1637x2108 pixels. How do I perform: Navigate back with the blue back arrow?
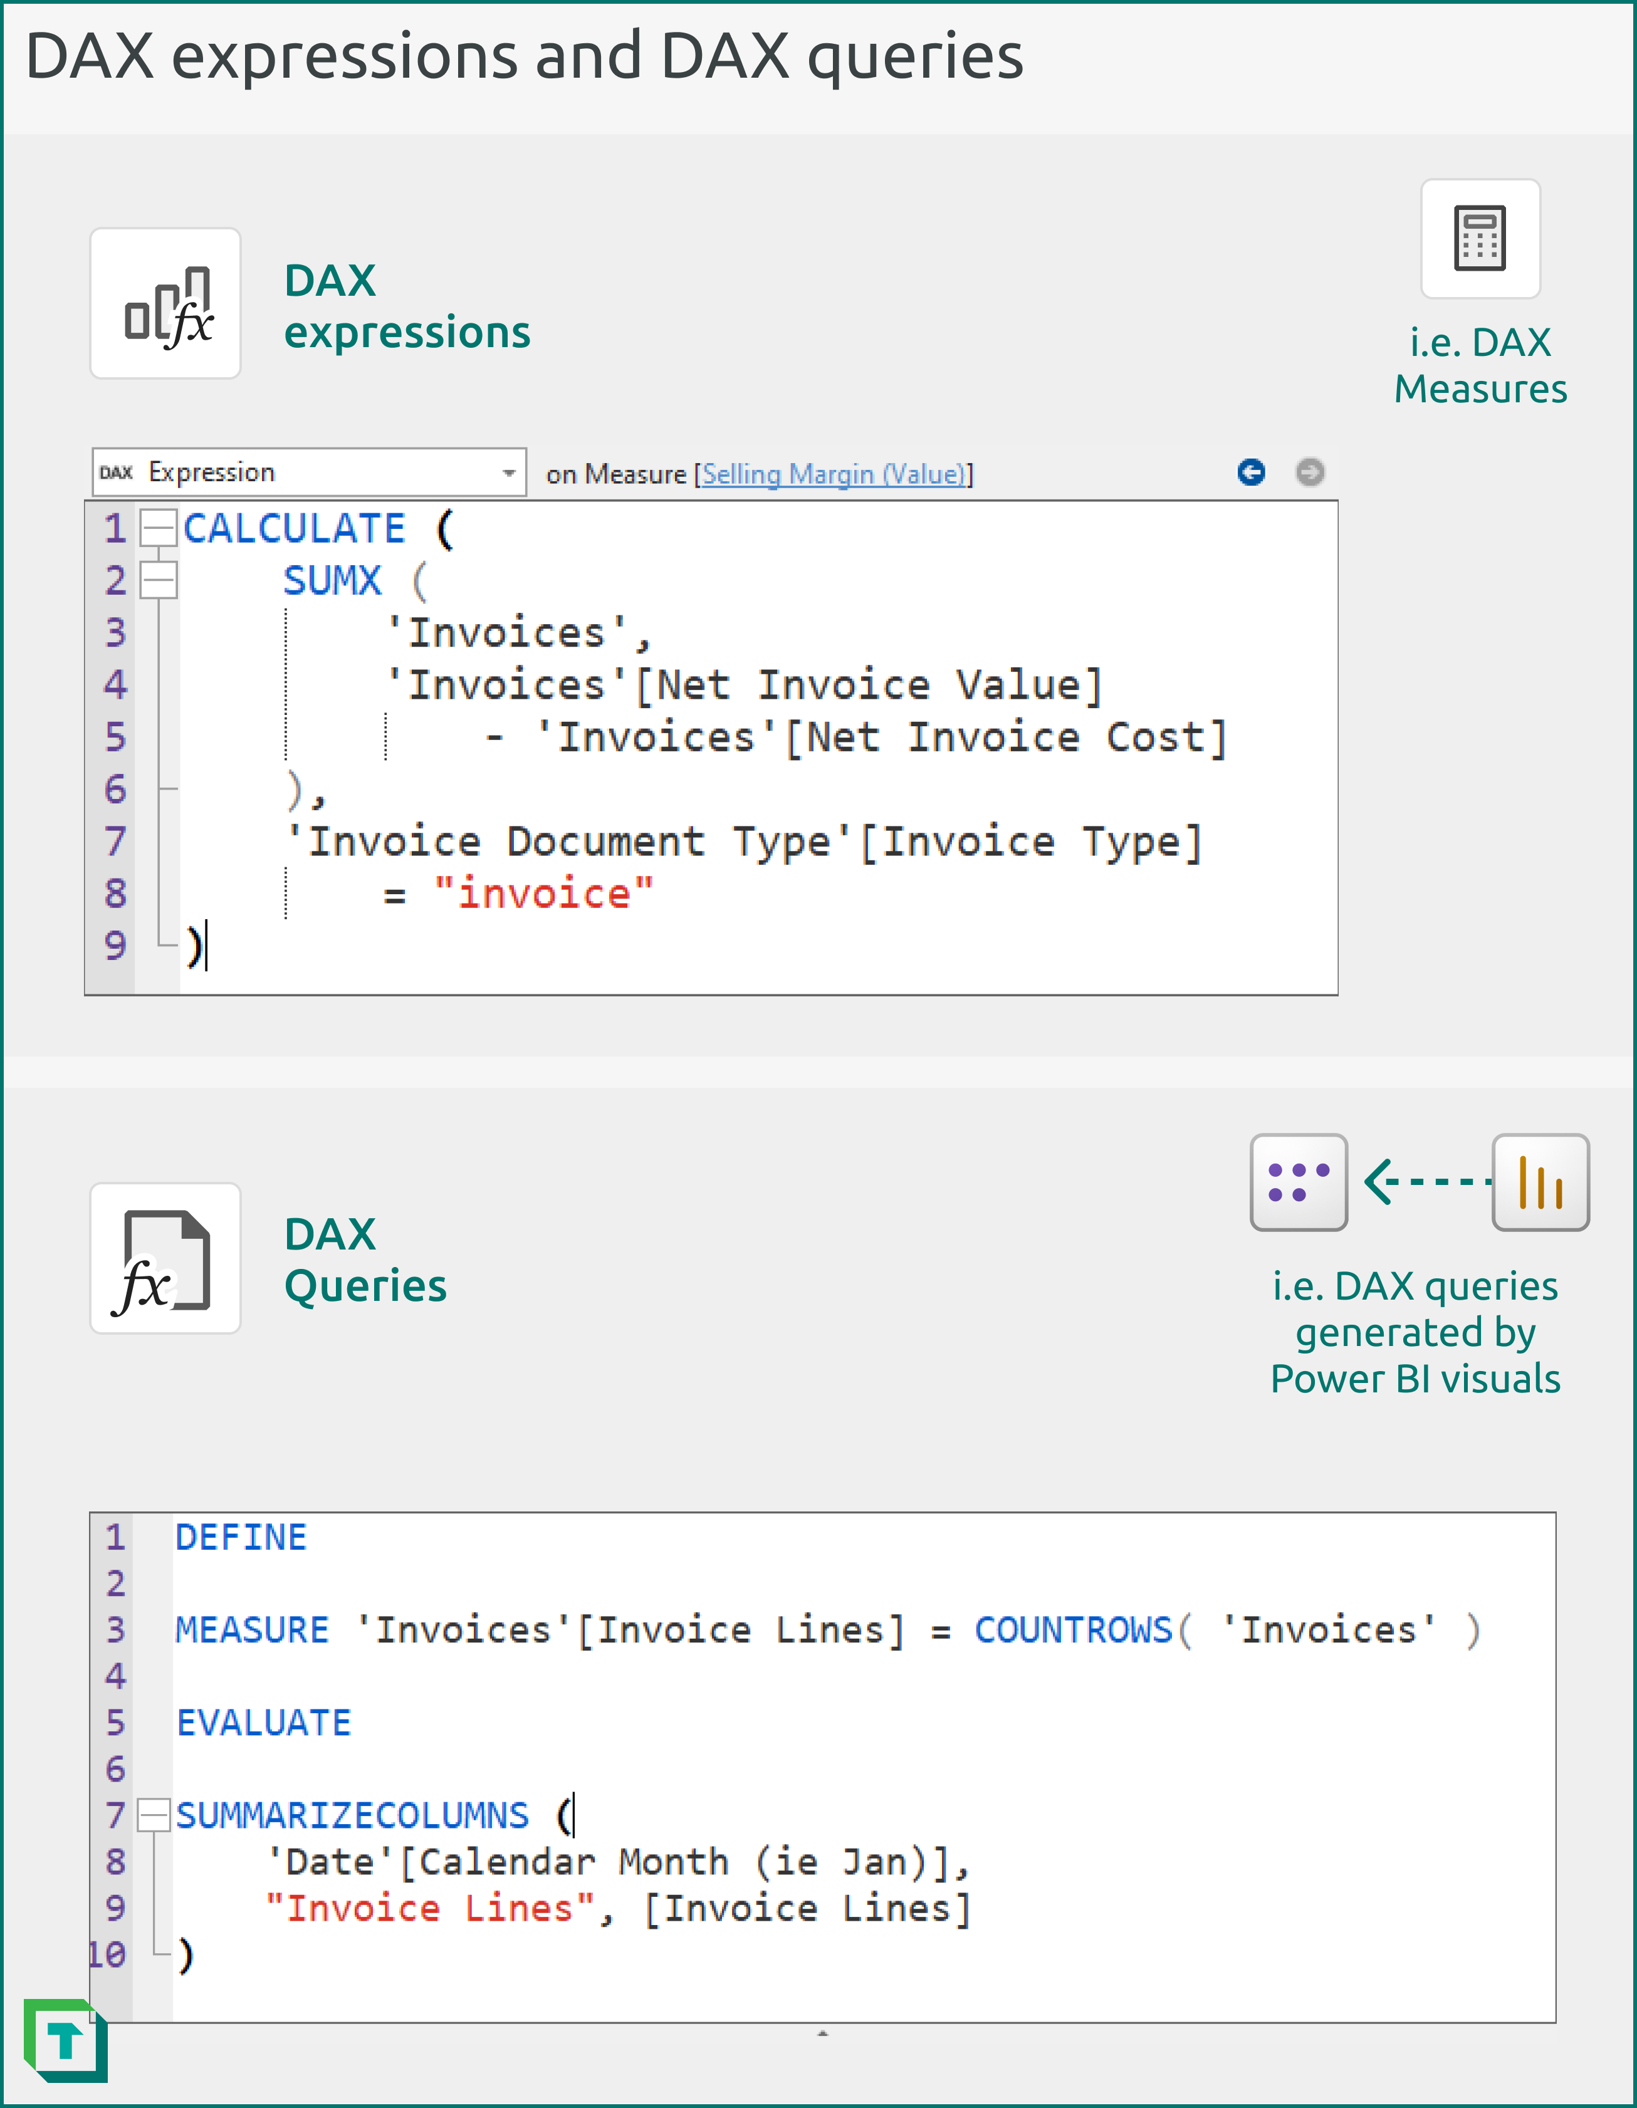coord(1250,472)
